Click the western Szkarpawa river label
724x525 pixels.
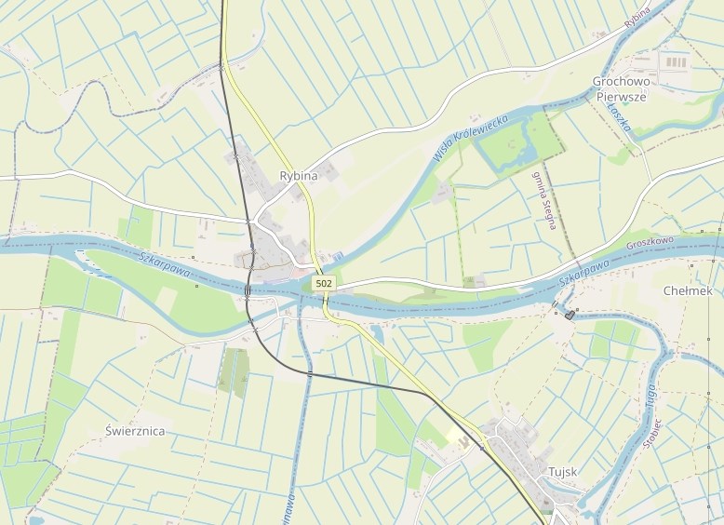click(x=164, y=264)
